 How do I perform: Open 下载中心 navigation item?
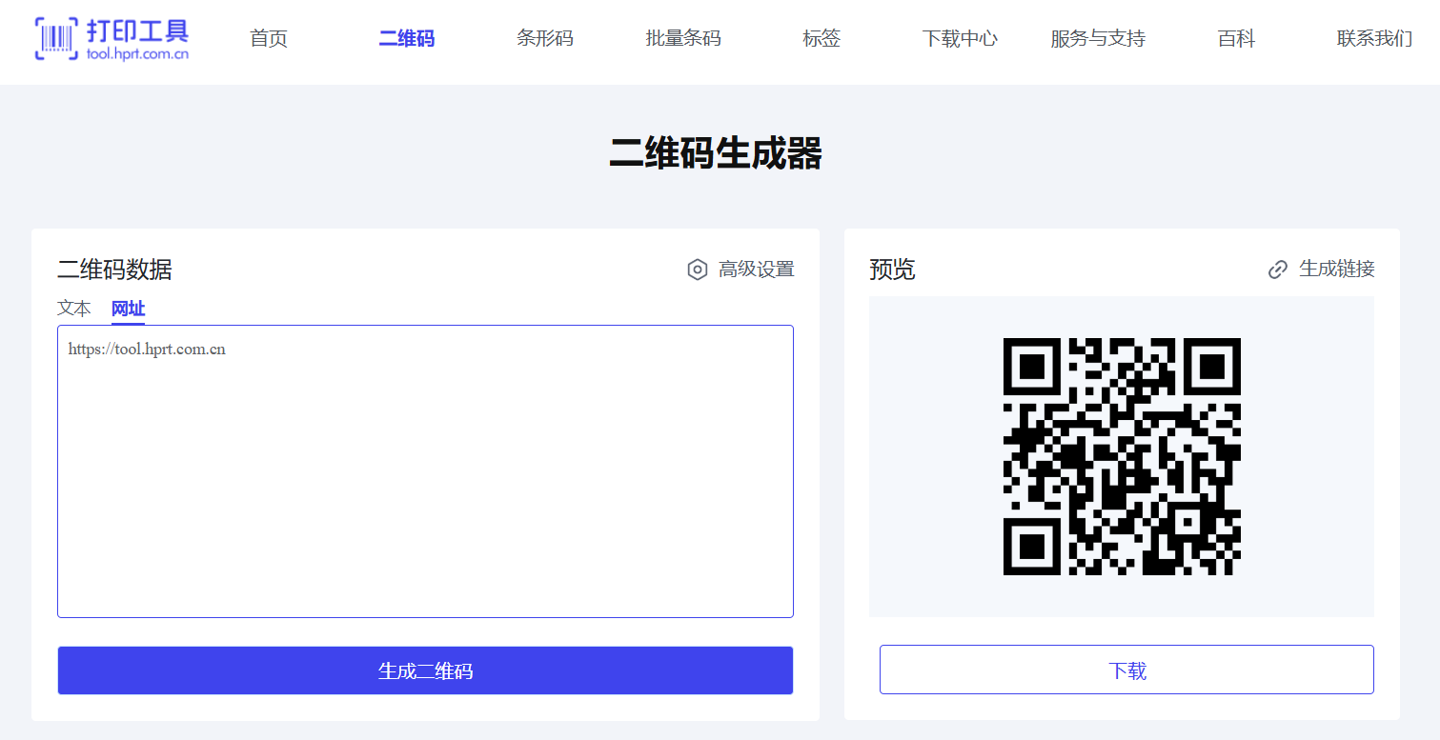[960, 38]
